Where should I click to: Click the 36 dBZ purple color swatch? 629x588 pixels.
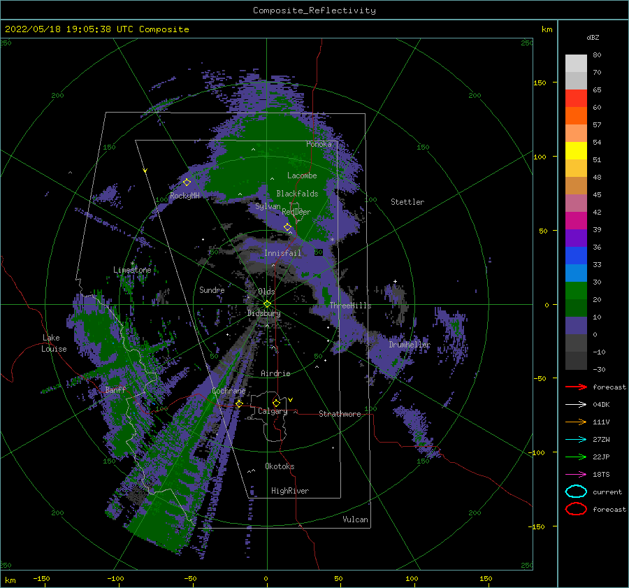tap(576, 238)
